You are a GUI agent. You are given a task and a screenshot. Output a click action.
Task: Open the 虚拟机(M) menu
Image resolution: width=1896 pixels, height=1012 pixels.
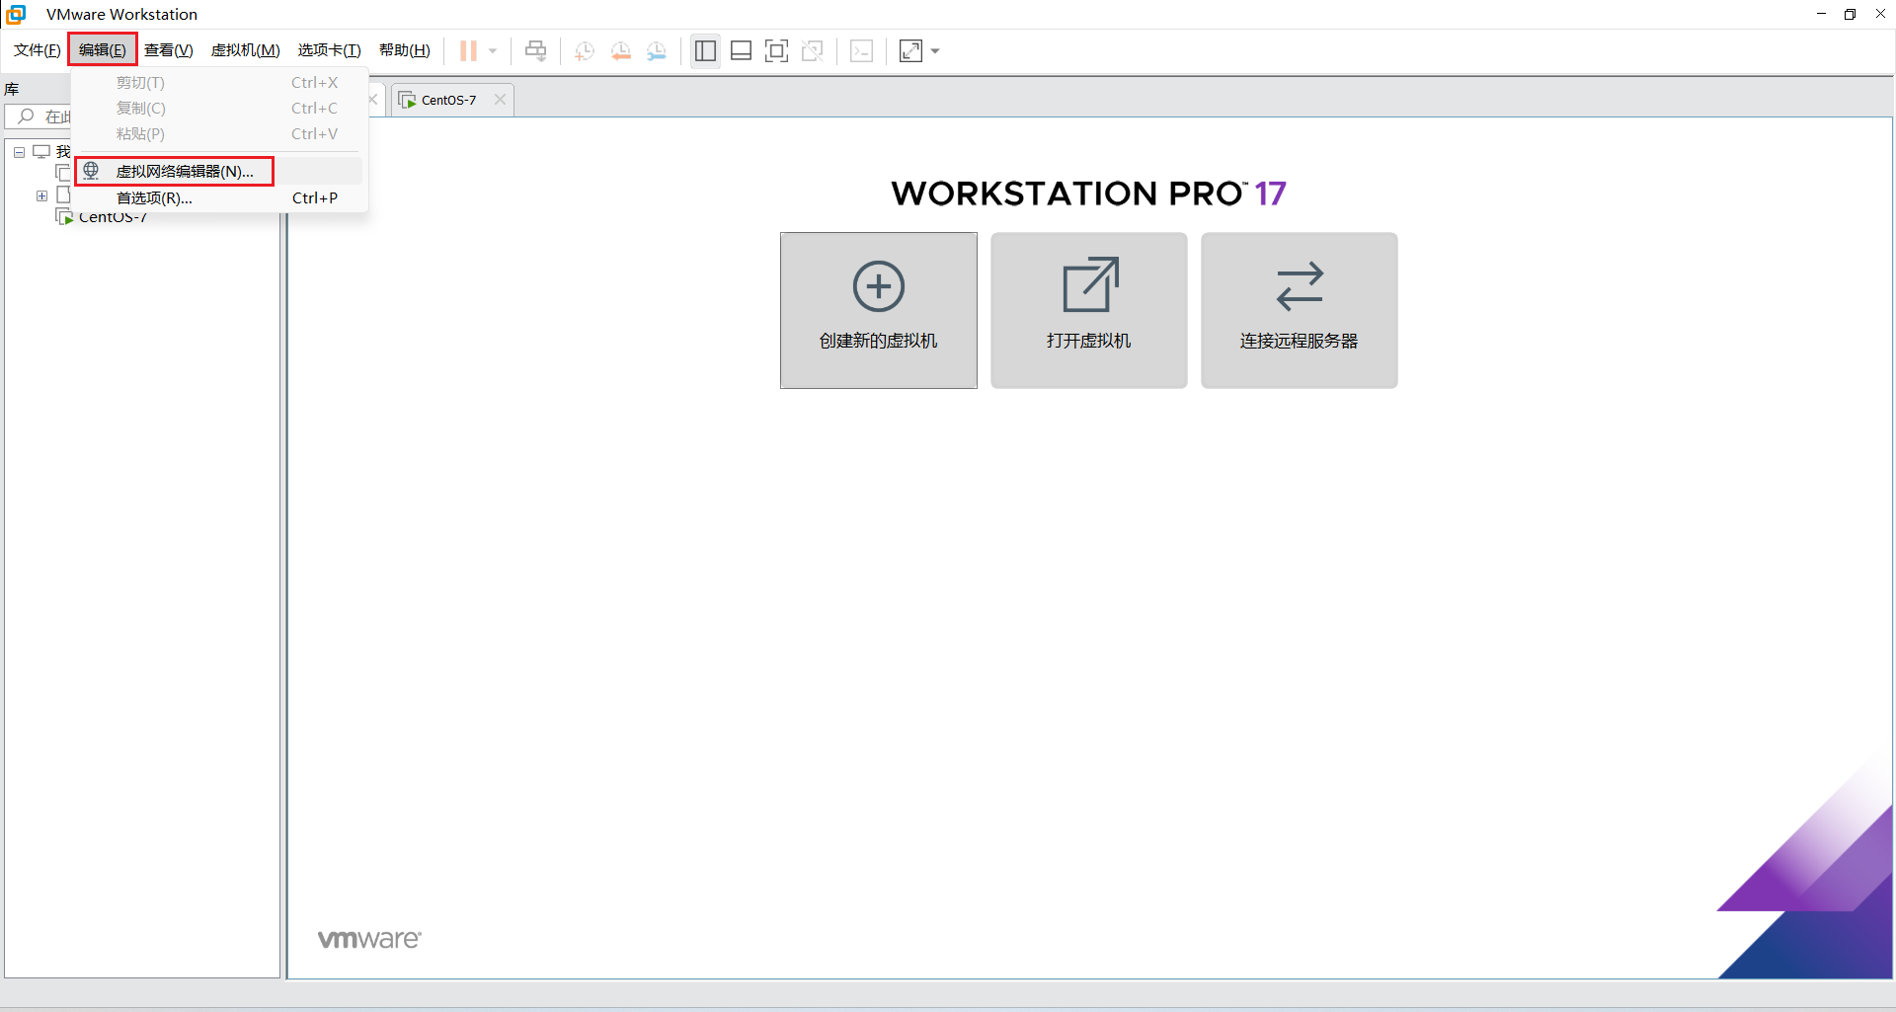click(x=246, y=50)
